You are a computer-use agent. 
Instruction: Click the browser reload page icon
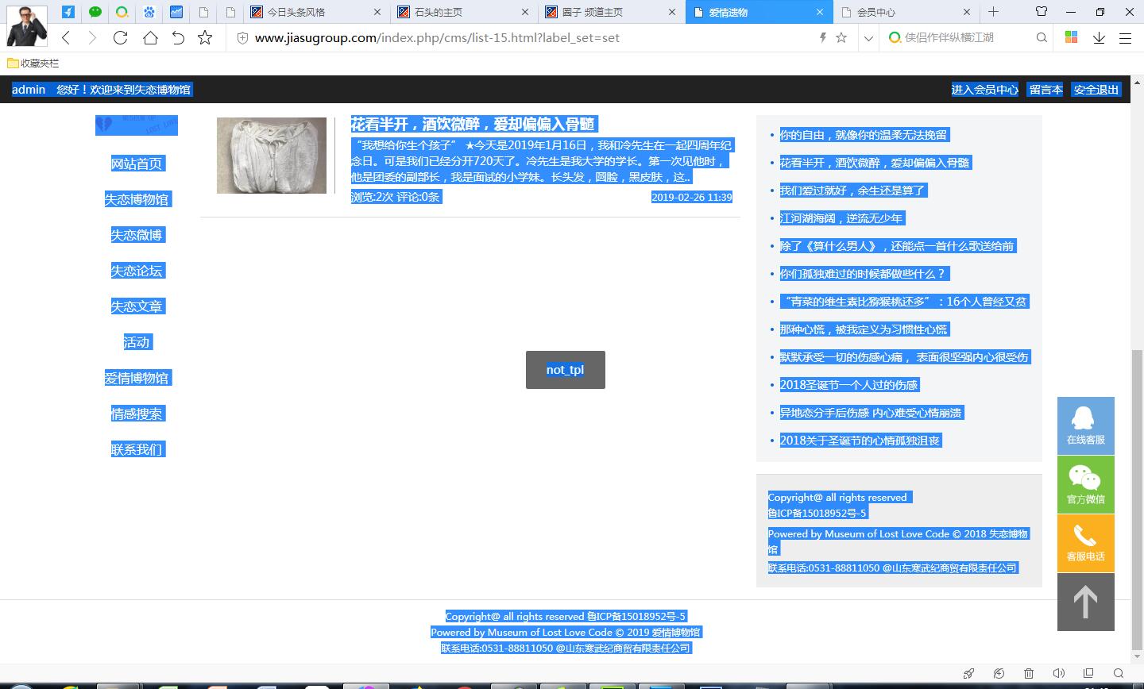tap(121, 37)
